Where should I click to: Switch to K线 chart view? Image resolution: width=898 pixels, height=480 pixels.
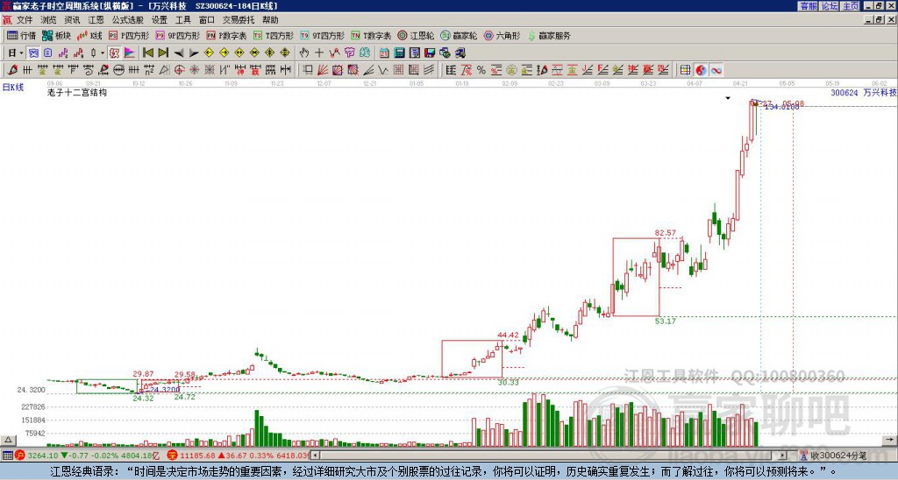89,35
